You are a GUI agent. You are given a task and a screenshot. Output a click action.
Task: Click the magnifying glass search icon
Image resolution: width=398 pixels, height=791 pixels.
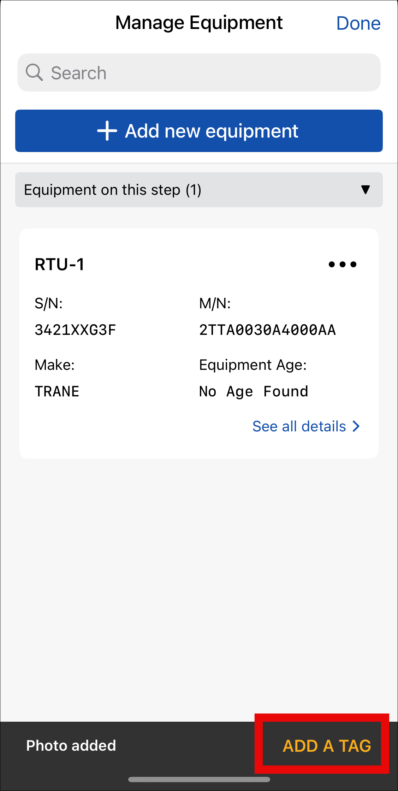point(34,72)
